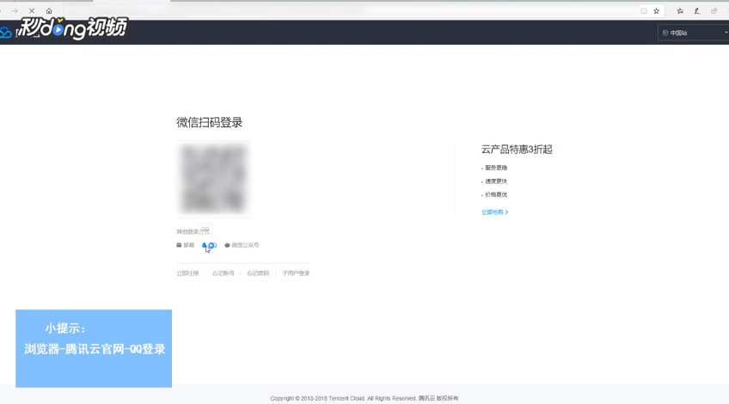Image resolution: width=729 pixels, height=404 pixels.
Task: Go to the browser home page
Action: (x=49, y=10)
